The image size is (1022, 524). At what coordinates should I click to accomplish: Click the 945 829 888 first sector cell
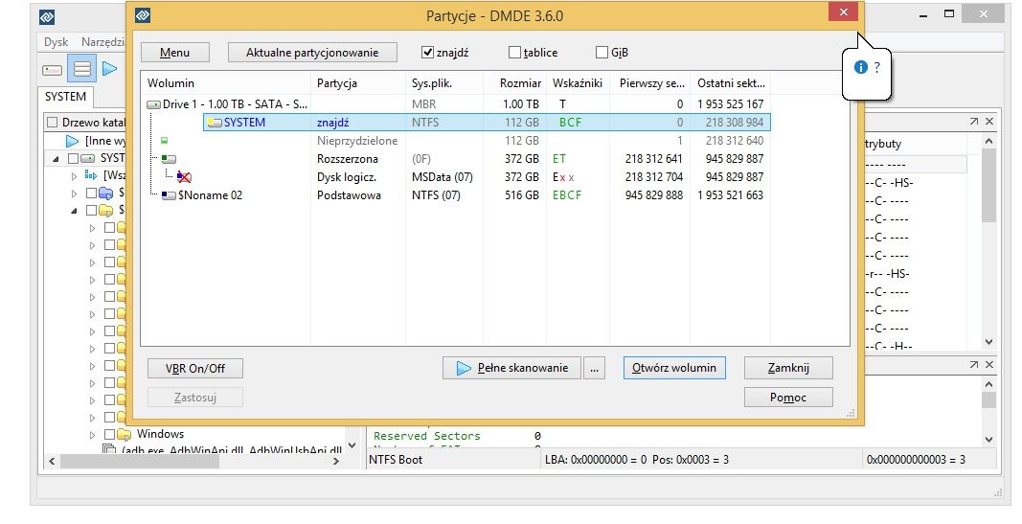pyautogui.click(x=654, y=194)
